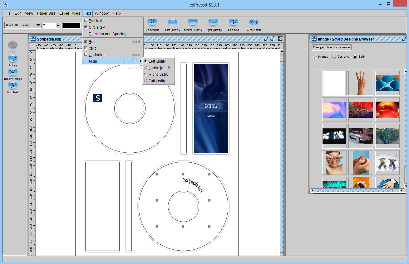Select Right justify radio option
Image resolution: width=409 pixels, height=264 pixels.
pos(146,74)
